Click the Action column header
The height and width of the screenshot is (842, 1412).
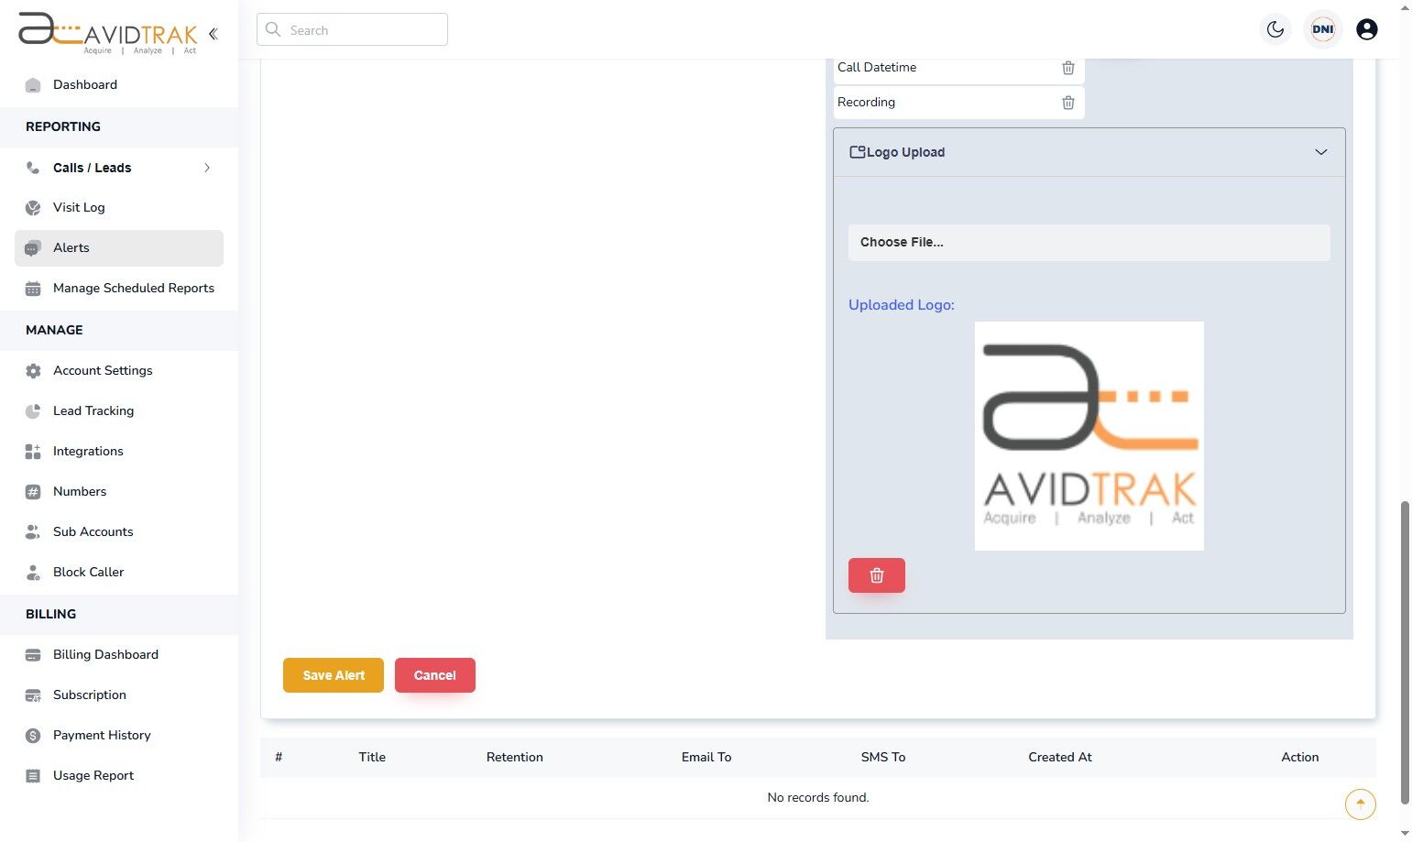tap(1300, 758)
